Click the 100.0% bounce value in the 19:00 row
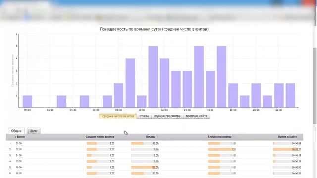 pos(155,167)
